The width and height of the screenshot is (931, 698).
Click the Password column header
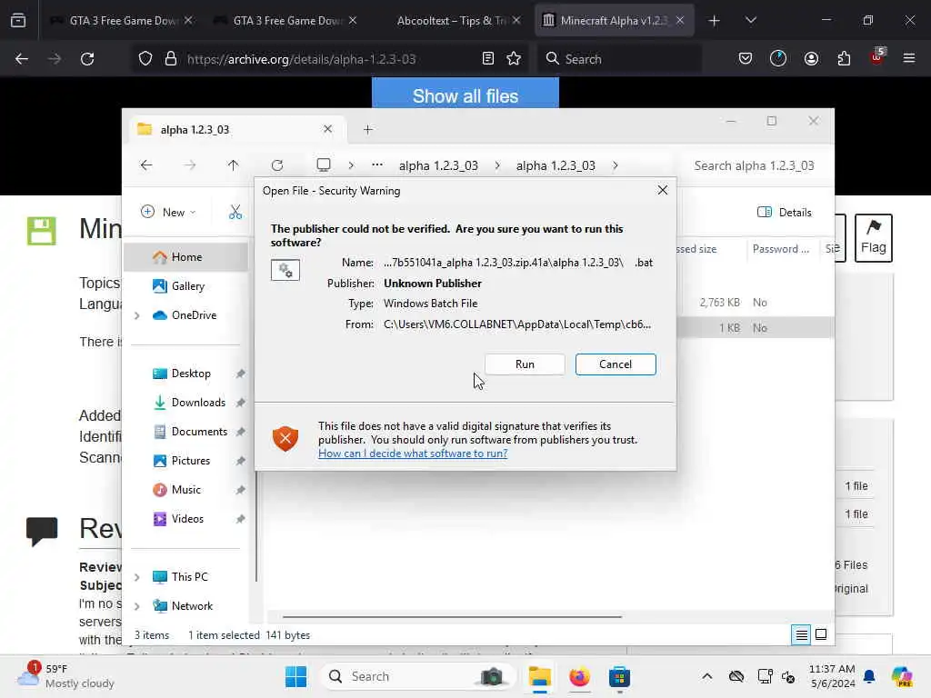(x=780, y=249)
